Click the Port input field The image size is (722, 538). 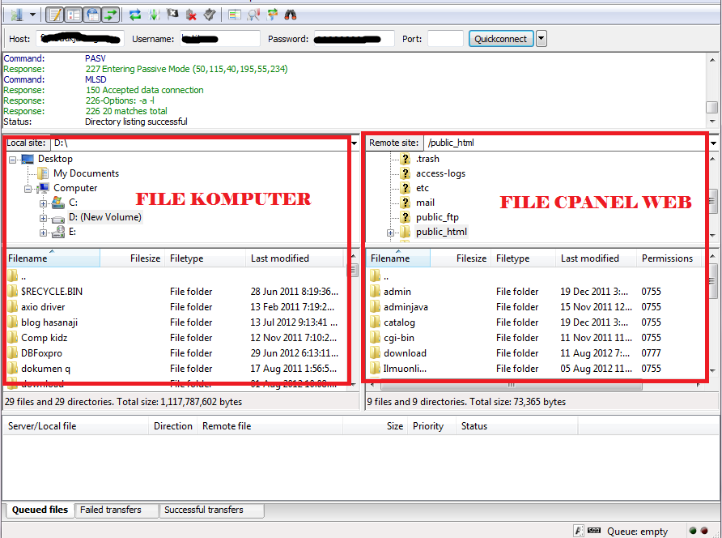click(445, 39)
